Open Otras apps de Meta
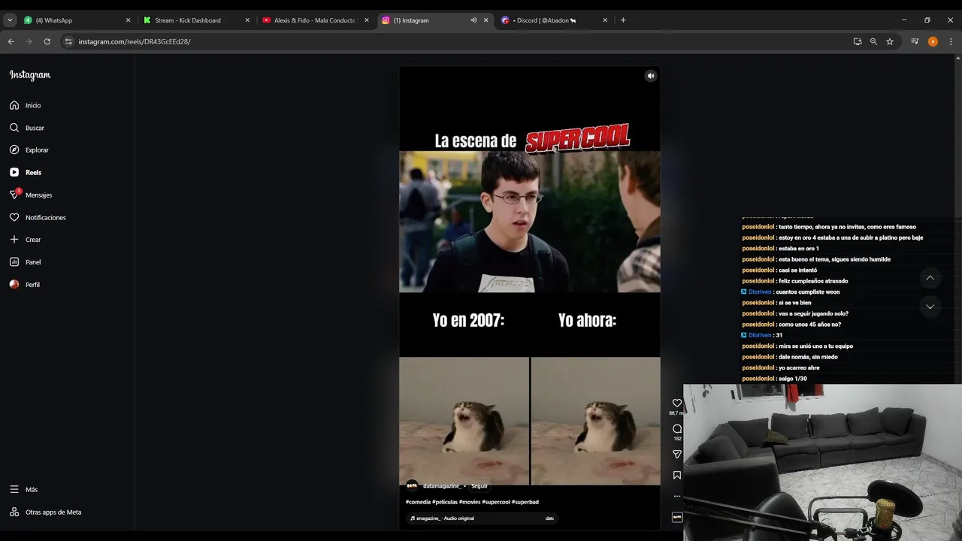 [45, 512]
